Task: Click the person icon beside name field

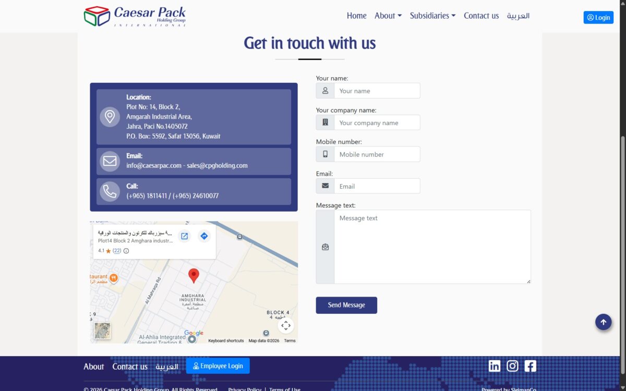Action: click(x=325, y=91)
